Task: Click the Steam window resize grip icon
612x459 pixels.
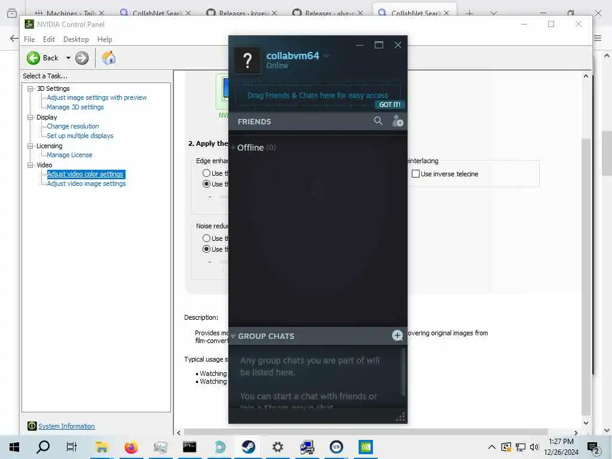Action: point(401,417)
